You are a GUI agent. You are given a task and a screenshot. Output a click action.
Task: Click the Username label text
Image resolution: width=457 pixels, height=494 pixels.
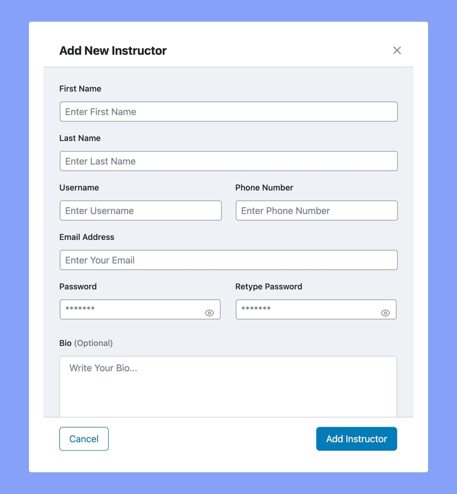[x=79, y=188]
